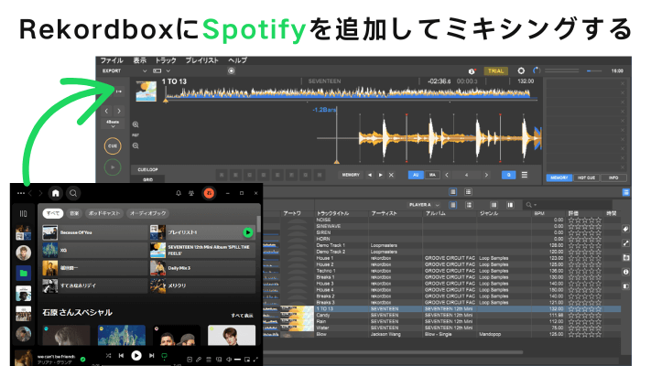Select the 'Candy' track row
Image resolution: width=651 pixels, height=366 pixels.
(x=442, y=316)
